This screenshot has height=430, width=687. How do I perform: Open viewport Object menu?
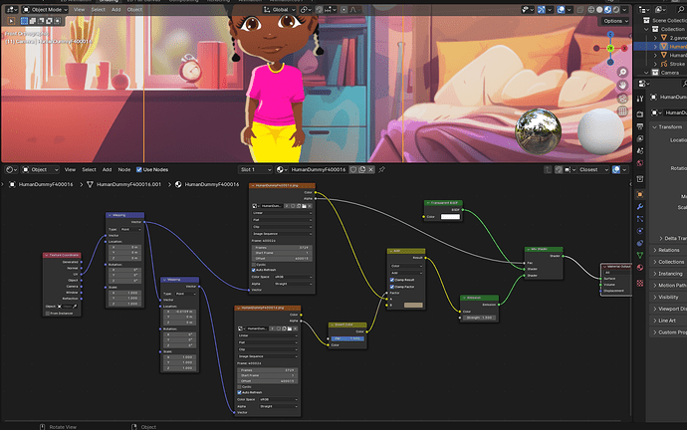pos(134,9)
